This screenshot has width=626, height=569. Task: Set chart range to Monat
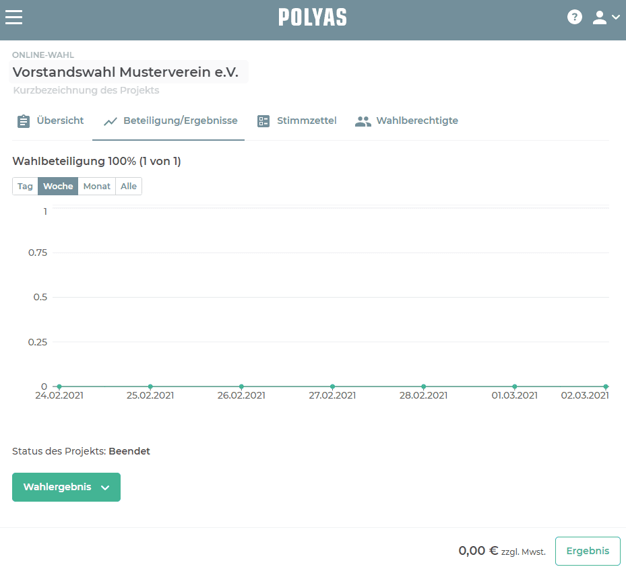[x=96, y=187]
